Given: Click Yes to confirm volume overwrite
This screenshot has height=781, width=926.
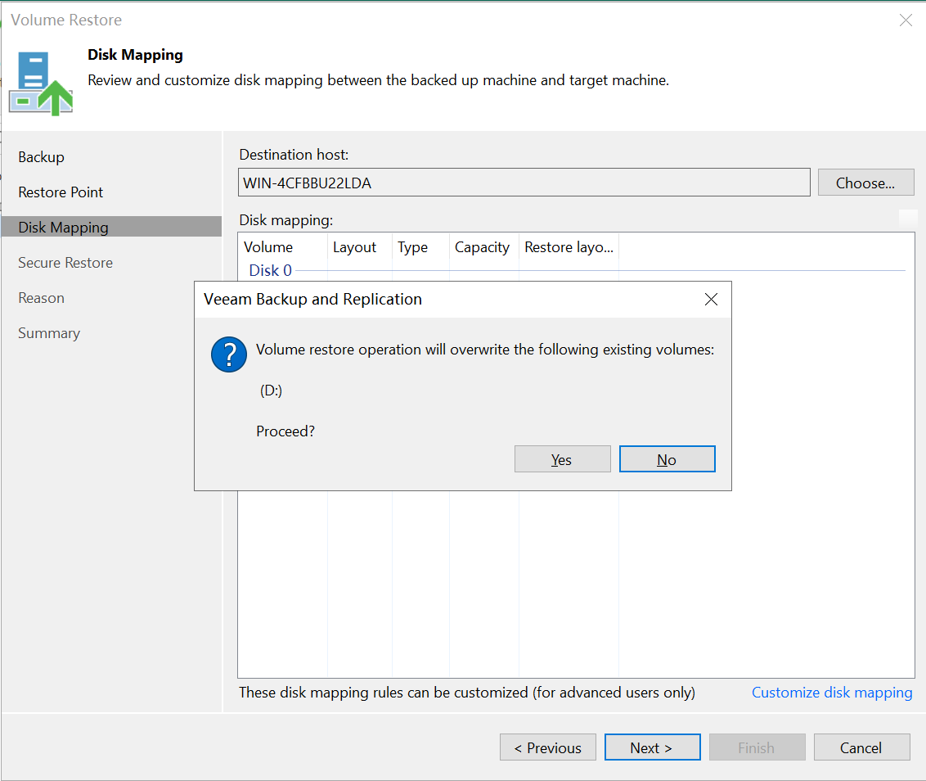Looking at the screenshot, I should tap(562, 459).
